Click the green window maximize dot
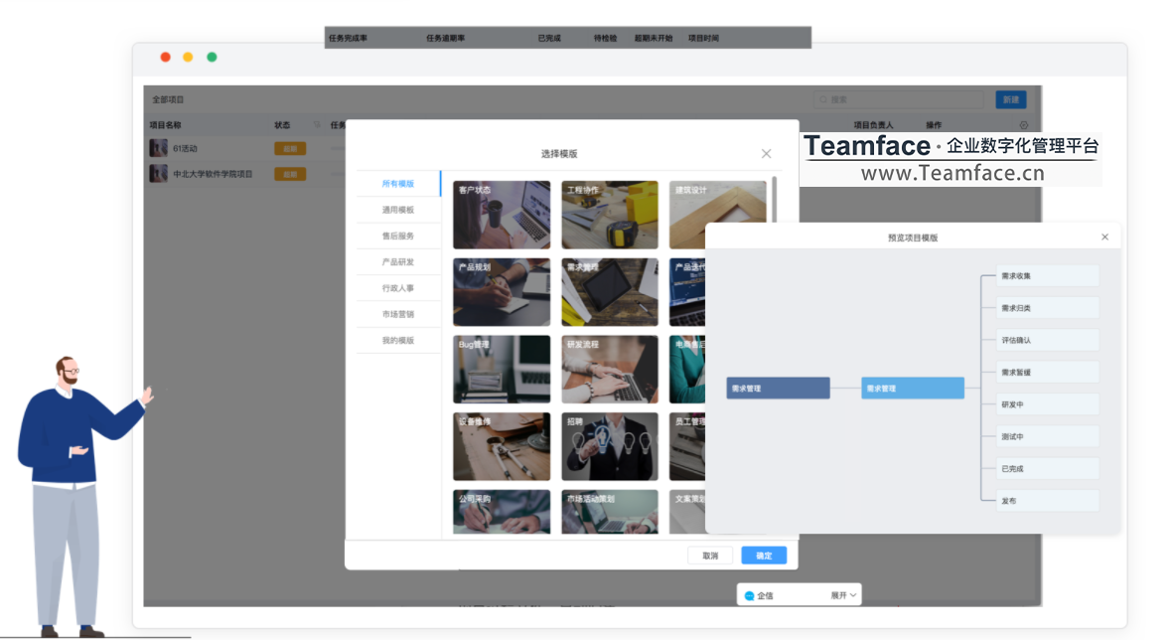This screenshot has width=1172, height=640. (x=213, y=57)
